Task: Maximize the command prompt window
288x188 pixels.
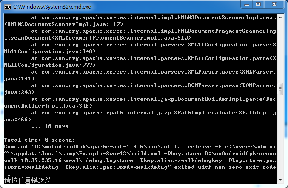Action: (258, 5)
